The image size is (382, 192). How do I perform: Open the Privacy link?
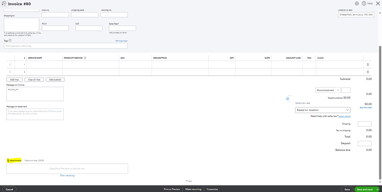pos(189,181)
